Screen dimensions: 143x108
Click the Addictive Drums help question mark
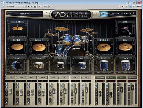point(133,13)
